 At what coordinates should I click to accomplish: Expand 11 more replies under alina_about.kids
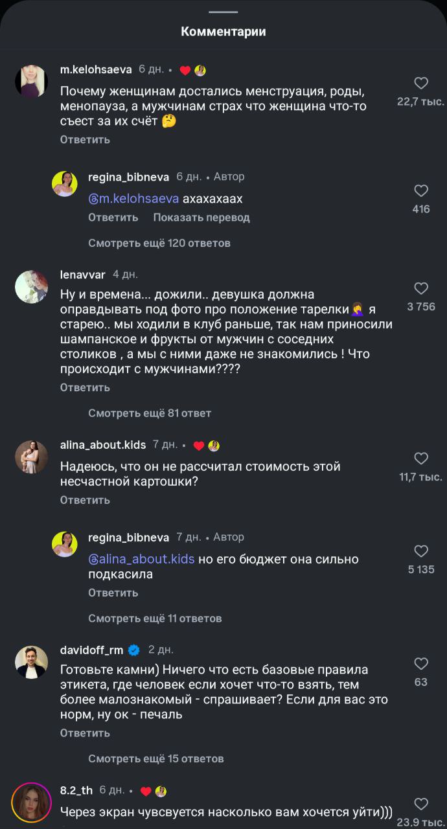(155, 619)
